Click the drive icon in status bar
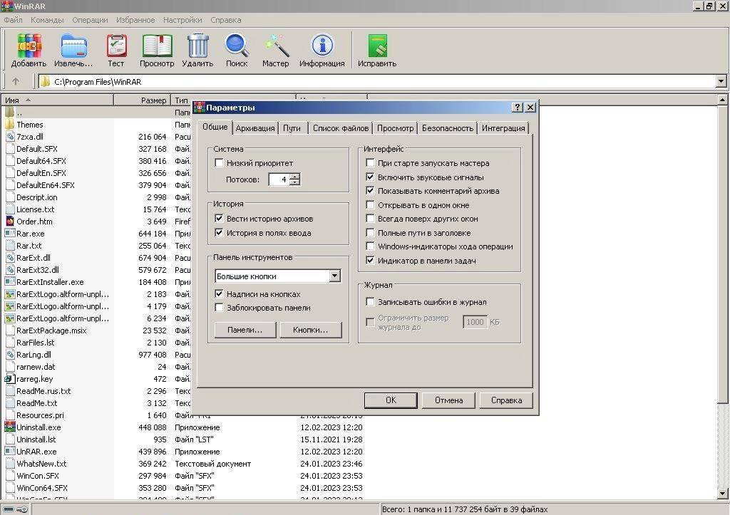730x515 pixels. [x=9, y=509]
